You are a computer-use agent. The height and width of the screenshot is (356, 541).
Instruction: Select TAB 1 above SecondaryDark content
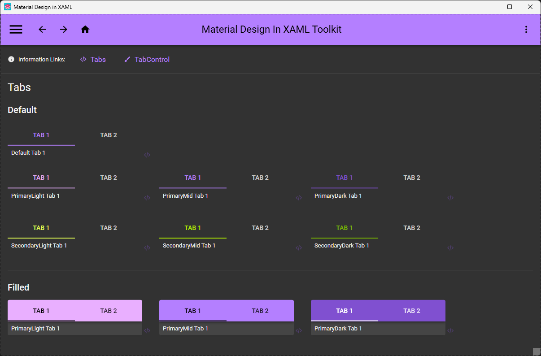coord(345,228)
